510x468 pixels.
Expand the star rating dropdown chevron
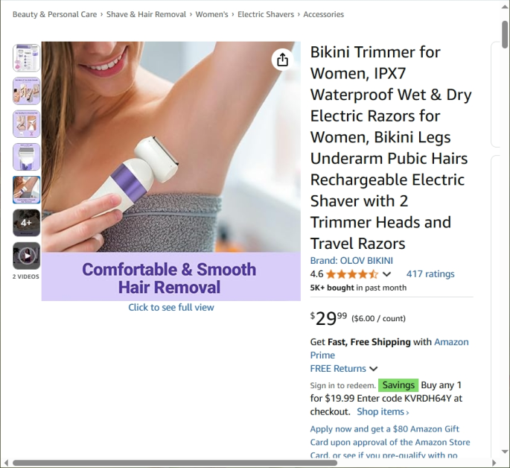[x=386, y=274]
